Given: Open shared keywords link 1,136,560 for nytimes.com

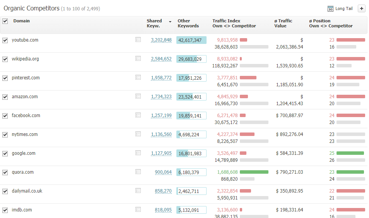Looking at the screenshot, I should [161, 134].
